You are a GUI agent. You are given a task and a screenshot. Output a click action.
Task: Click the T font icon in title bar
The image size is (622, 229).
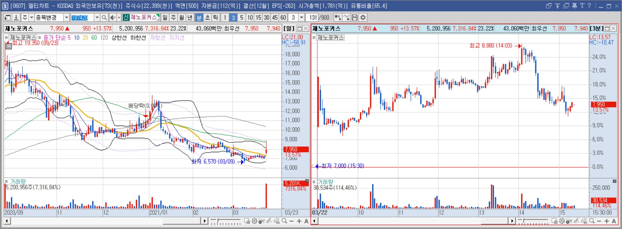(582, 6)
